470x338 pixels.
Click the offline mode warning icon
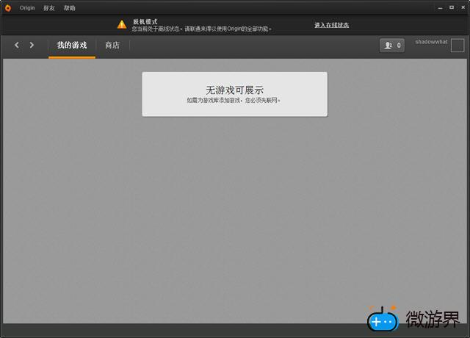point(122,24)
